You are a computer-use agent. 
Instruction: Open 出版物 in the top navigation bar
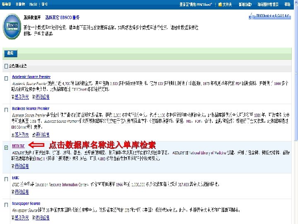pos(20,4)
